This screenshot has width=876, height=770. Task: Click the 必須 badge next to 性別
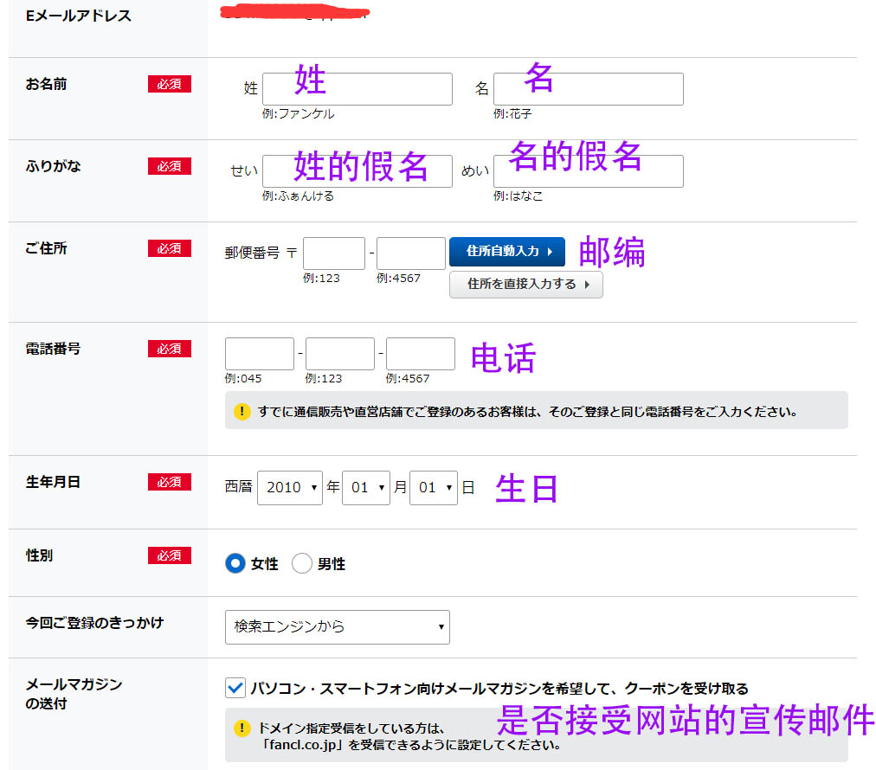168,555
